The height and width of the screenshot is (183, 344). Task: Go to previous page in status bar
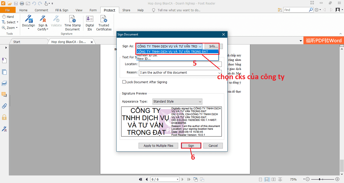[146, 179]
